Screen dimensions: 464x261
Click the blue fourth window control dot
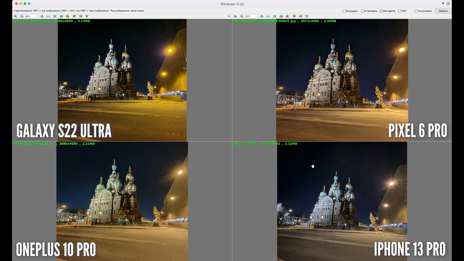(x=29, y=4)
